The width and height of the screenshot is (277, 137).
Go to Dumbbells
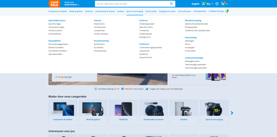pyautogui.click(x=99, y=48)
